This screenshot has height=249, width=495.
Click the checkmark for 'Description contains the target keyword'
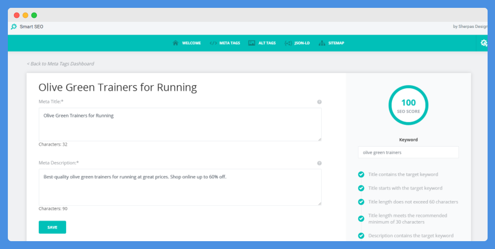pyautogui.click(x=361, y=236)
